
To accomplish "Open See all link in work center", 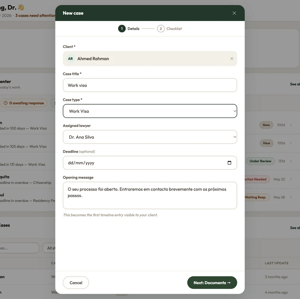I will (295, 84).
